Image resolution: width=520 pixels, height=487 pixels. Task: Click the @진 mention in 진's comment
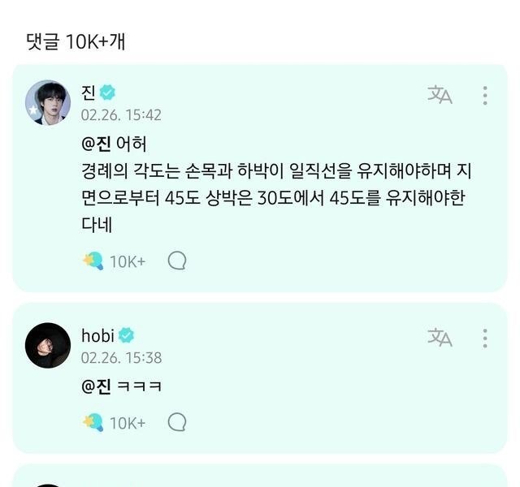click(96, 144)
